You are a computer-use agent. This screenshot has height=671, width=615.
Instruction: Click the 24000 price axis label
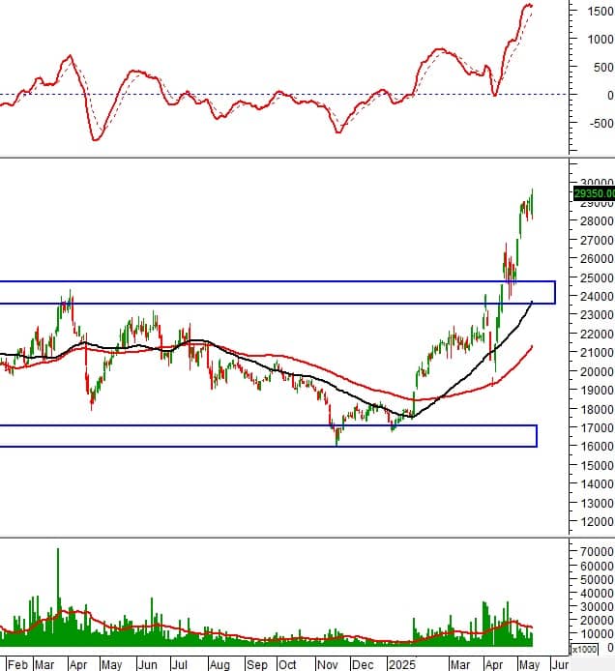coord(597,296)
